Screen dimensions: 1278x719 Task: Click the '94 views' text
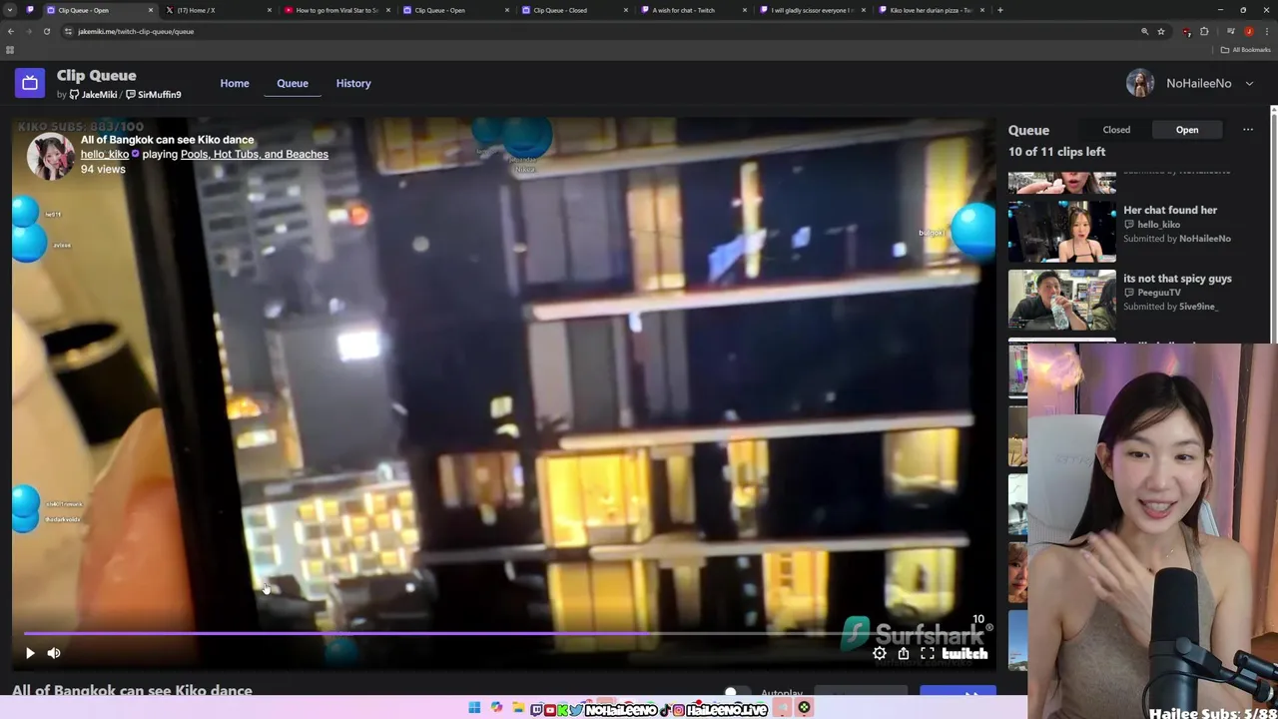pyautogui.click(x=103, y=170)
